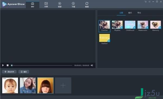Open the shopping cart icon in title bar

(146, 2)
